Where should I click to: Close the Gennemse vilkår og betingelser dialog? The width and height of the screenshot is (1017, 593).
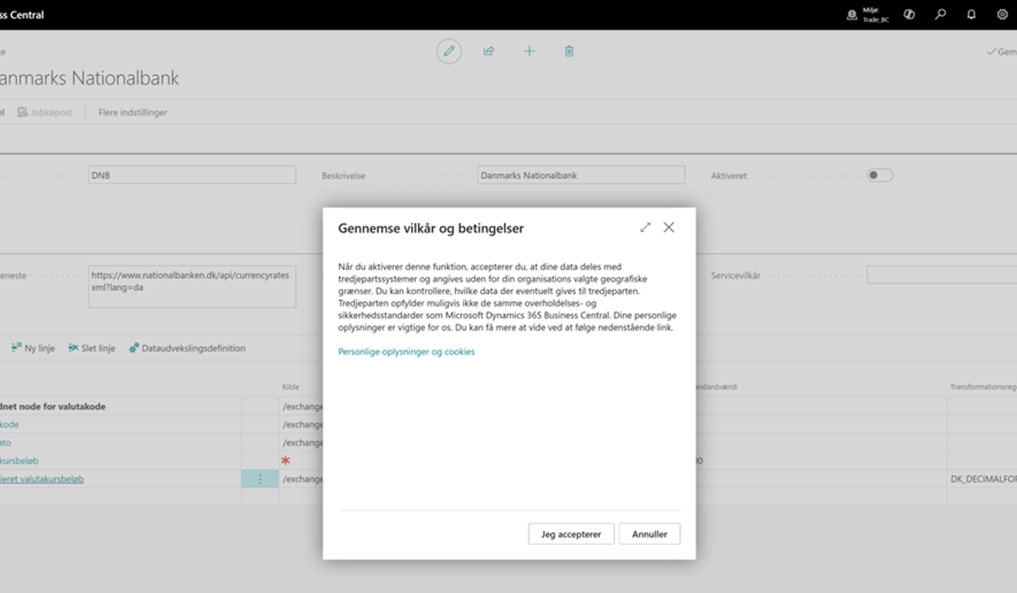669,228
